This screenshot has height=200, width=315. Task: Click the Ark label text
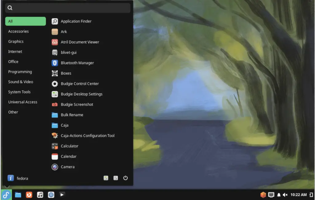click(x=64, y=32)
